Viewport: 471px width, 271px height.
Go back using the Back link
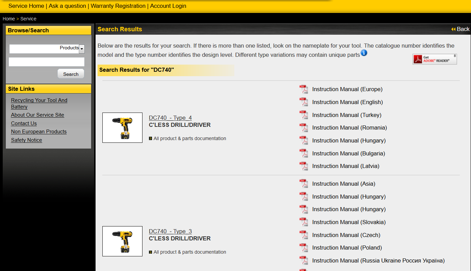tap(460, 29)
